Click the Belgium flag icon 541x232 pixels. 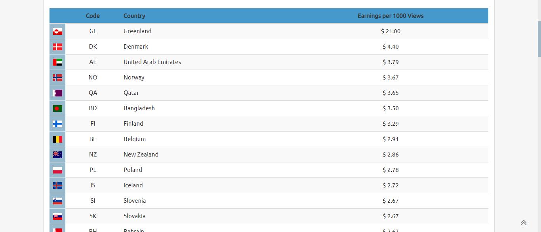[x=57, y=139]
